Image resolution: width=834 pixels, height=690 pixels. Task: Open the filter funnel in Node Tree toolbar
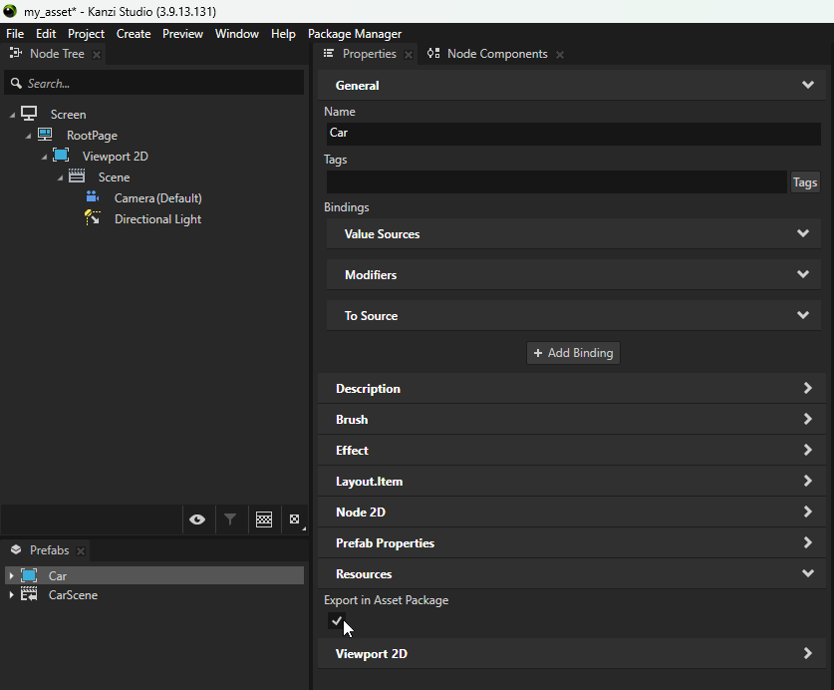(x=230, y=519)
